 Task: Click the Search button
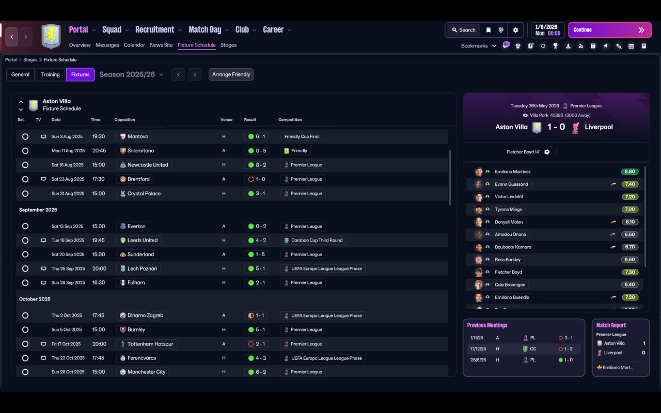[463, 30]
